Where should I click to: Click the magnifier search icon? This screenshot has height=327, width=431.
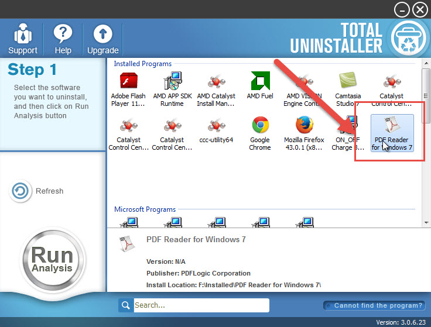coord(126,305)
